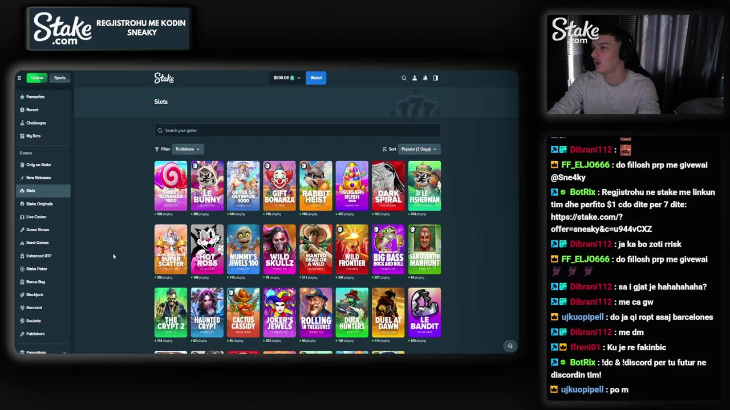This screenshot has height=410, width=730.
Task: Toggle the side panel icon in header
Action: [x=436, y=78]
